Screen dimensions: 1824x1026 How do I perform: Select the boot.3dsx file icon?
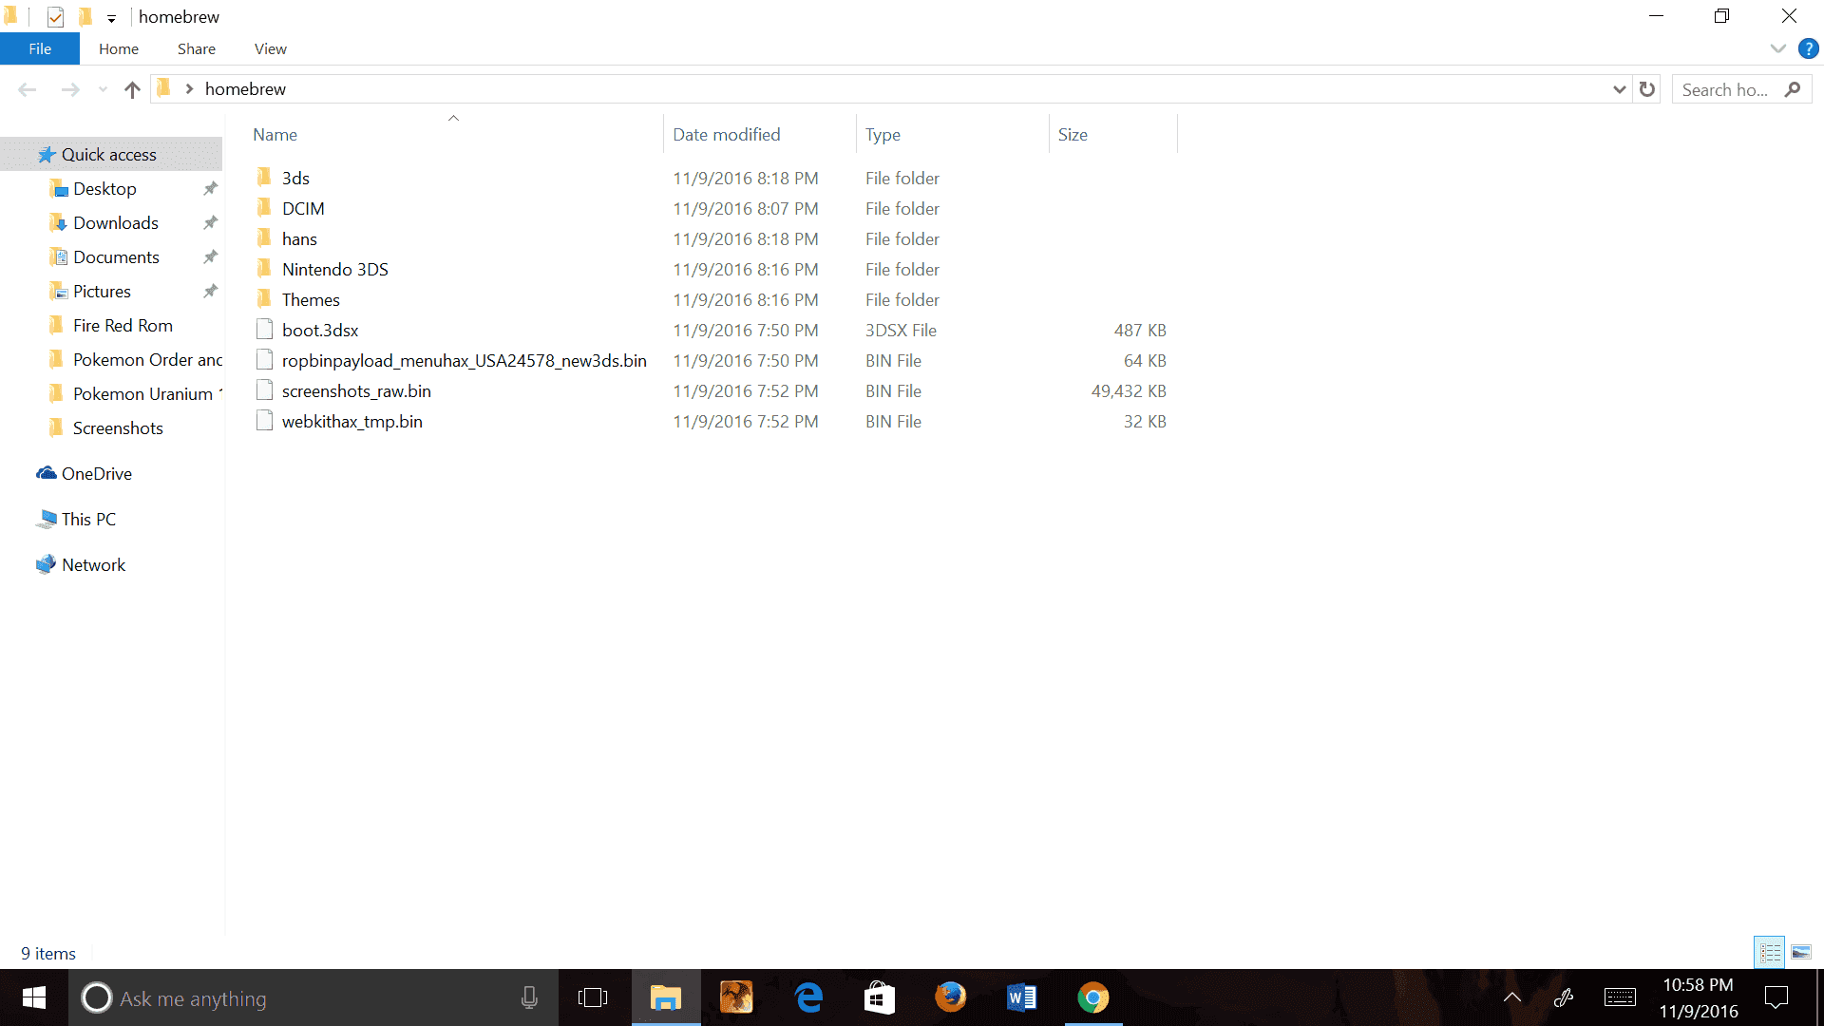tap(264, 330)
